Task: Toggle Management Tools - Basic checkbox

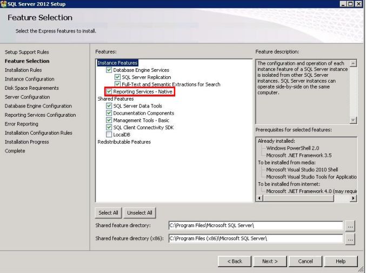Action: coord(109,121)
